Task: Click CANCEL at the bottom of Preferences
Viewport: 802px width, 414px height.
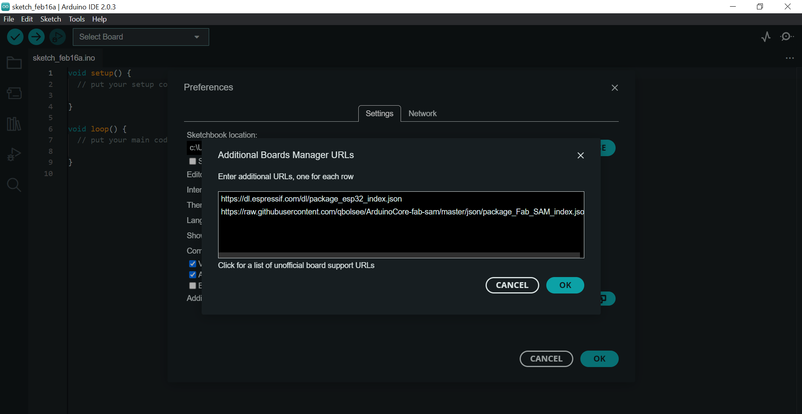Action: (x=546, y=358)
